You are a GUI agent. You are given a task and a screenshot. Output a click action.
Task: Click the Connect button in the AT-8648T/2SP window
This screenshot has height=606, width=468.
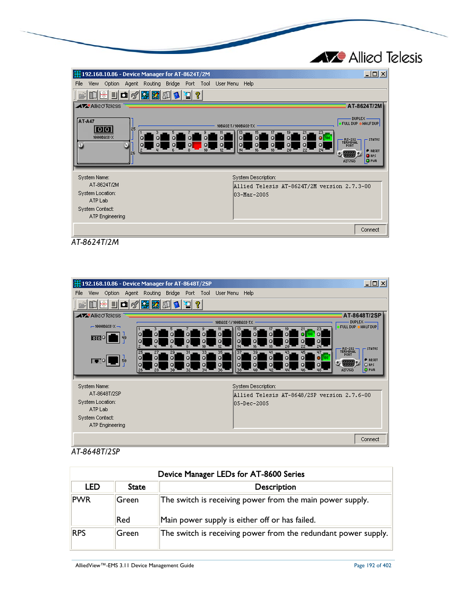point(370,439)
